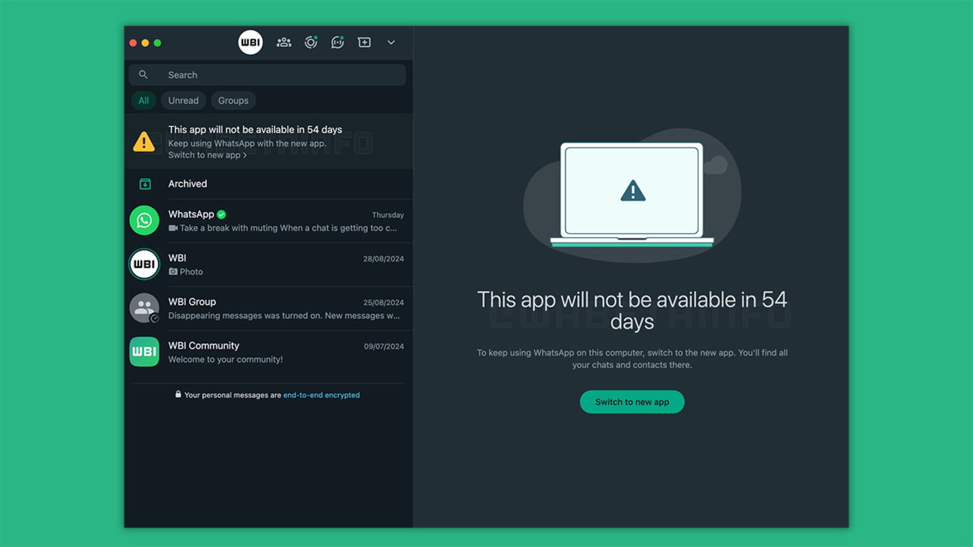
Task: Click the WhatsApp verified badge
Action: coord(222,215)
